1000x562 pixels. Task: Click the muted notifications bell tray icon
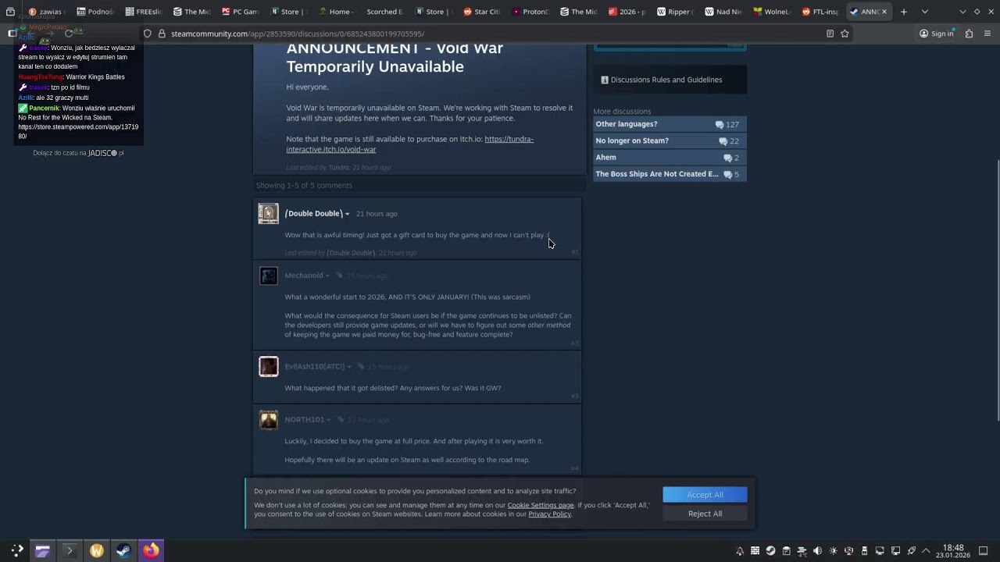740,551
